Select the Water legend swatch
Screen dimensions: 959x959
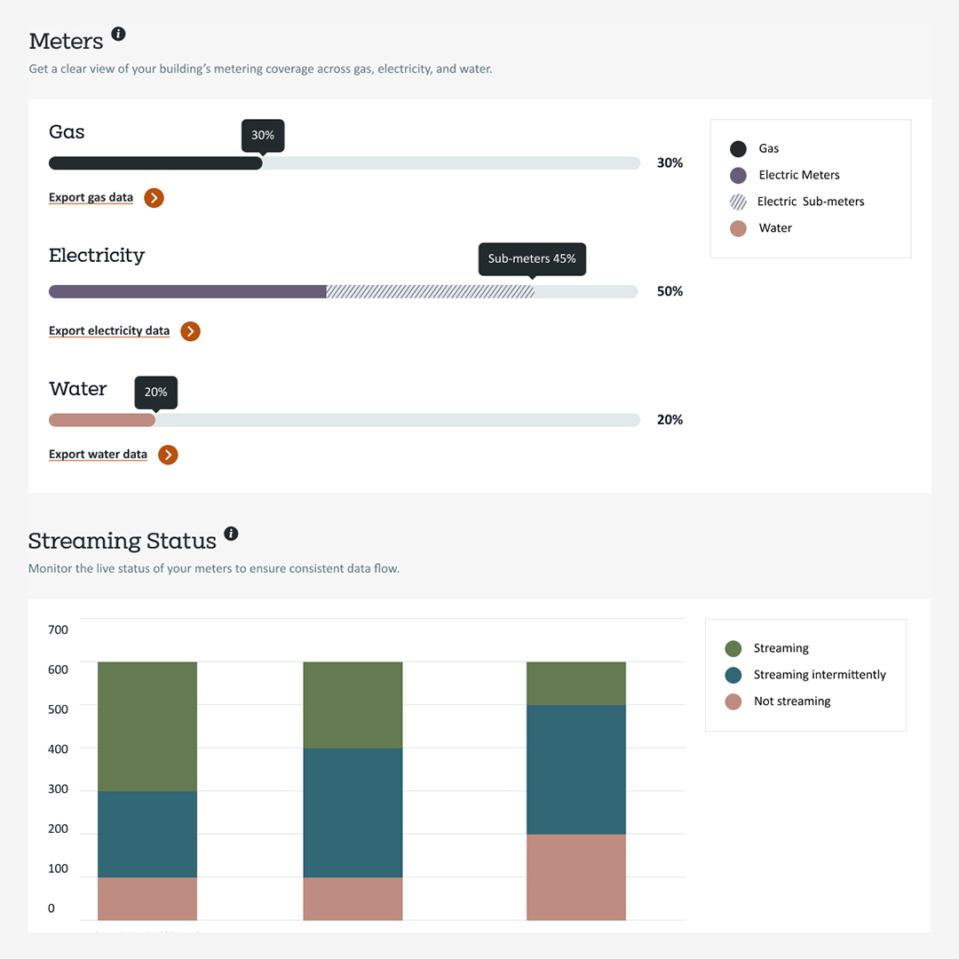738,228
